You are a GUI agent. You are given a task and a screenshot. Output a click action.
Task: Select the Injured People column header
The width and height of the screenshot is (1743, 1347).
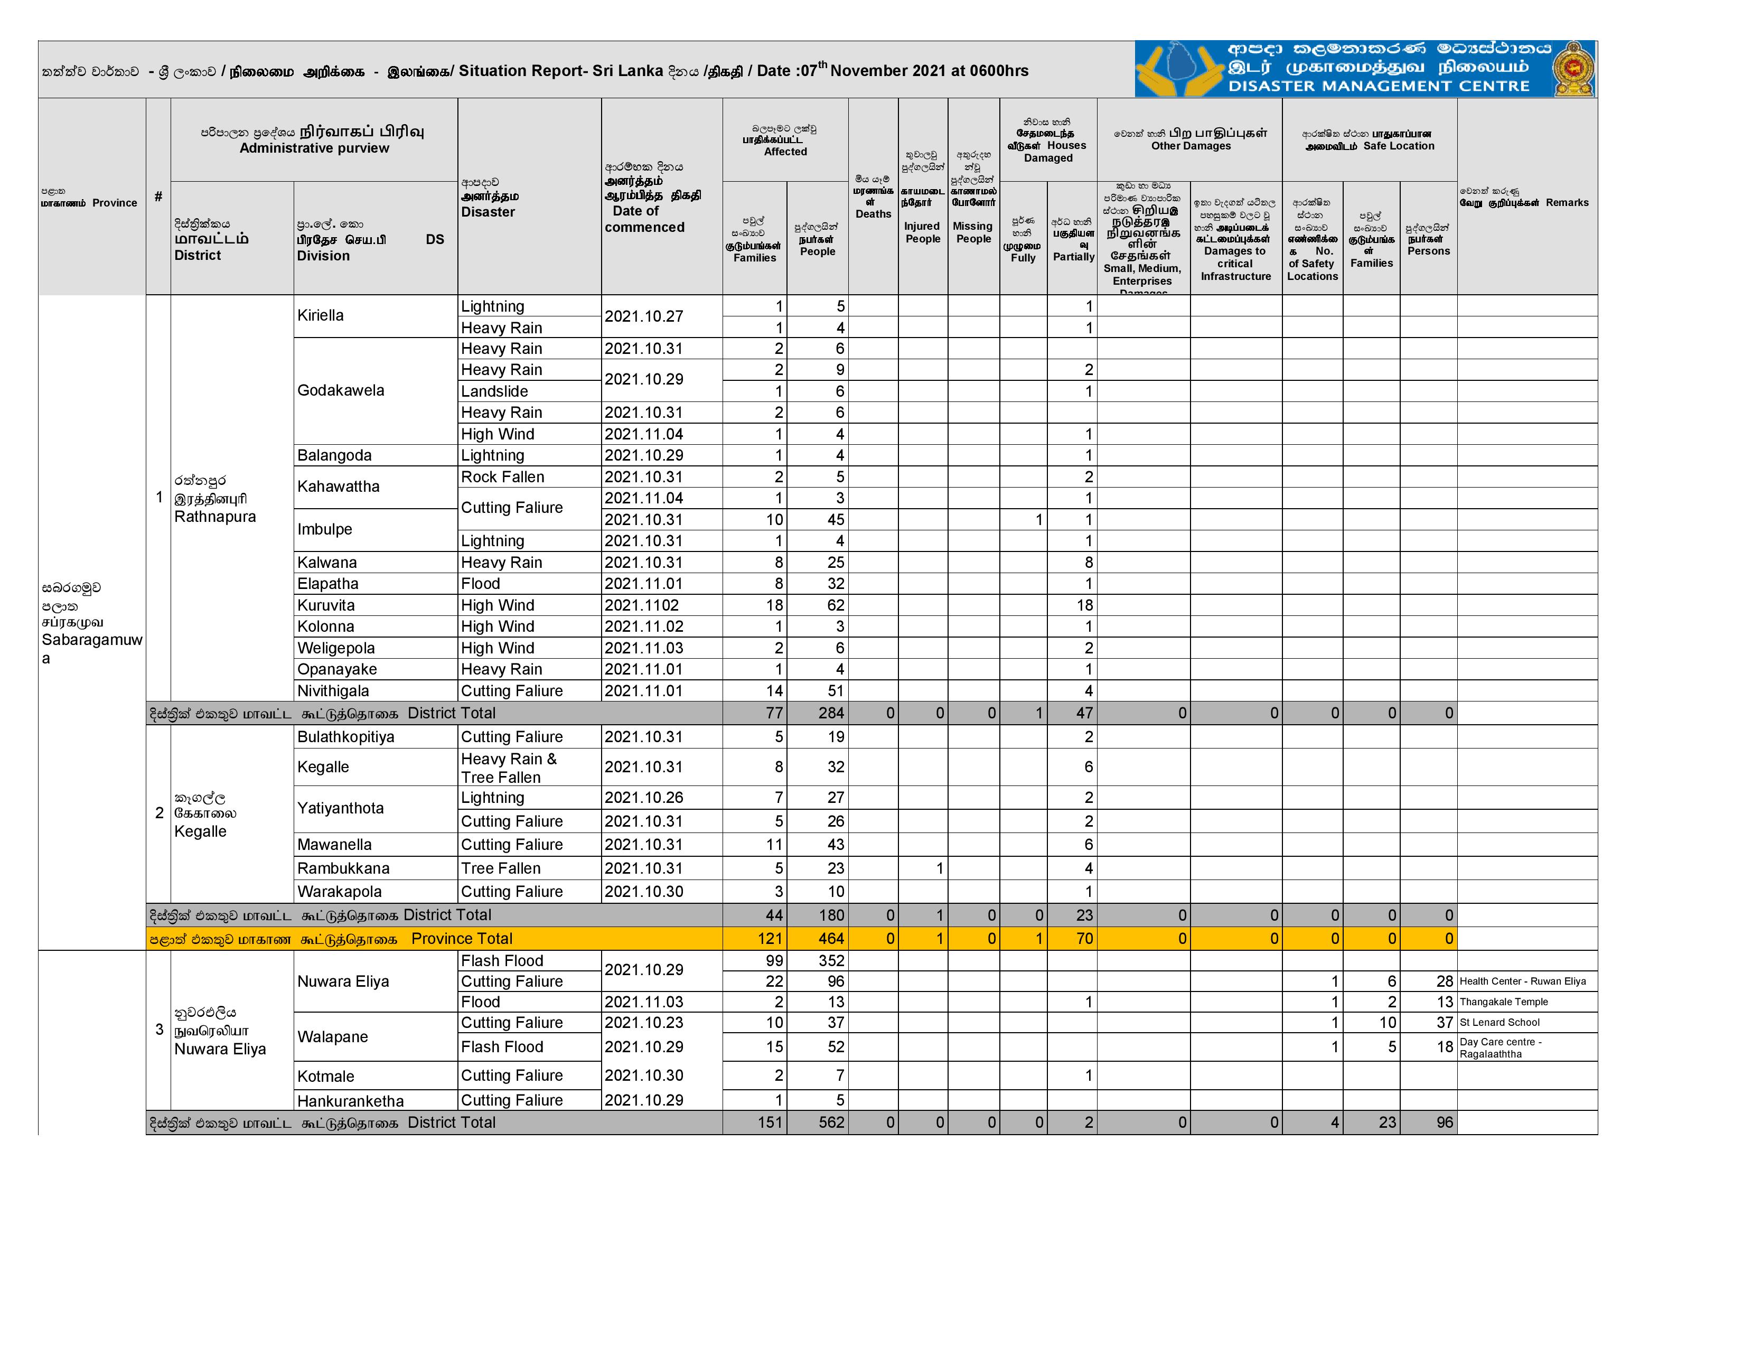coord(923,197)
